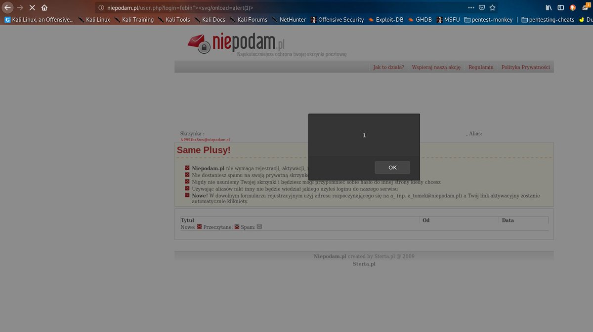Expand the pentest-monkey bookmark folder
593x332 pixels.
[x=488, y=20]
